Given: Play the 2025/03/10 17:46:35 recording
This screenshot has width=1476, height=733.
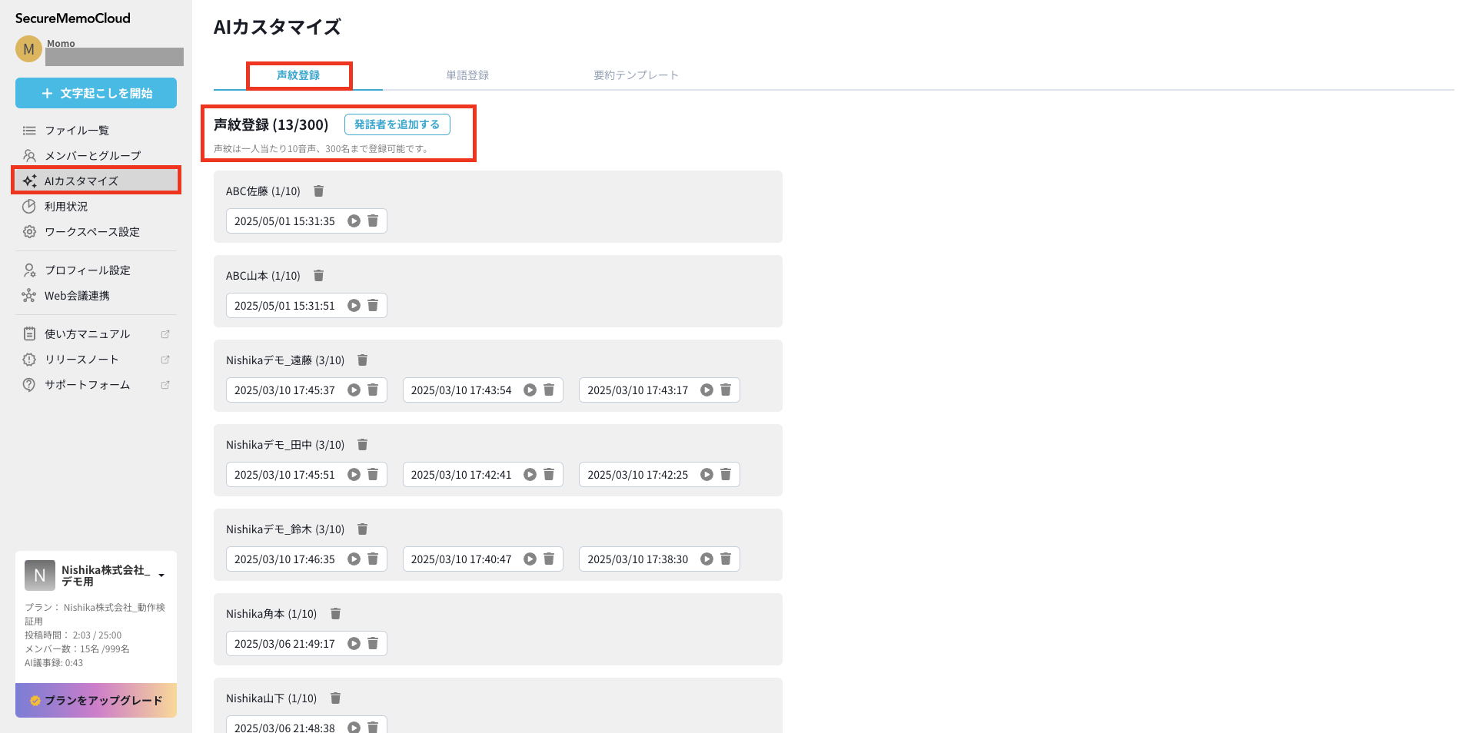Looking at the screenshot, I should [x=354, y=559].
